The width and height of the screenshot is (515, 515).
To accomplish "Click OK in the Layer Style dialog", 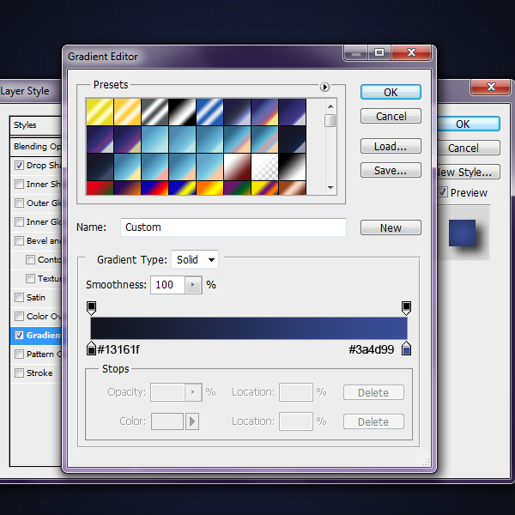I will (468, 124).
